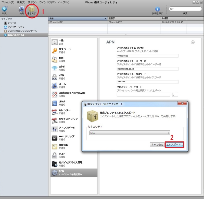Select the アドレスデータ payload
Viewport: 204px width, 199px height.
[66, 129]
